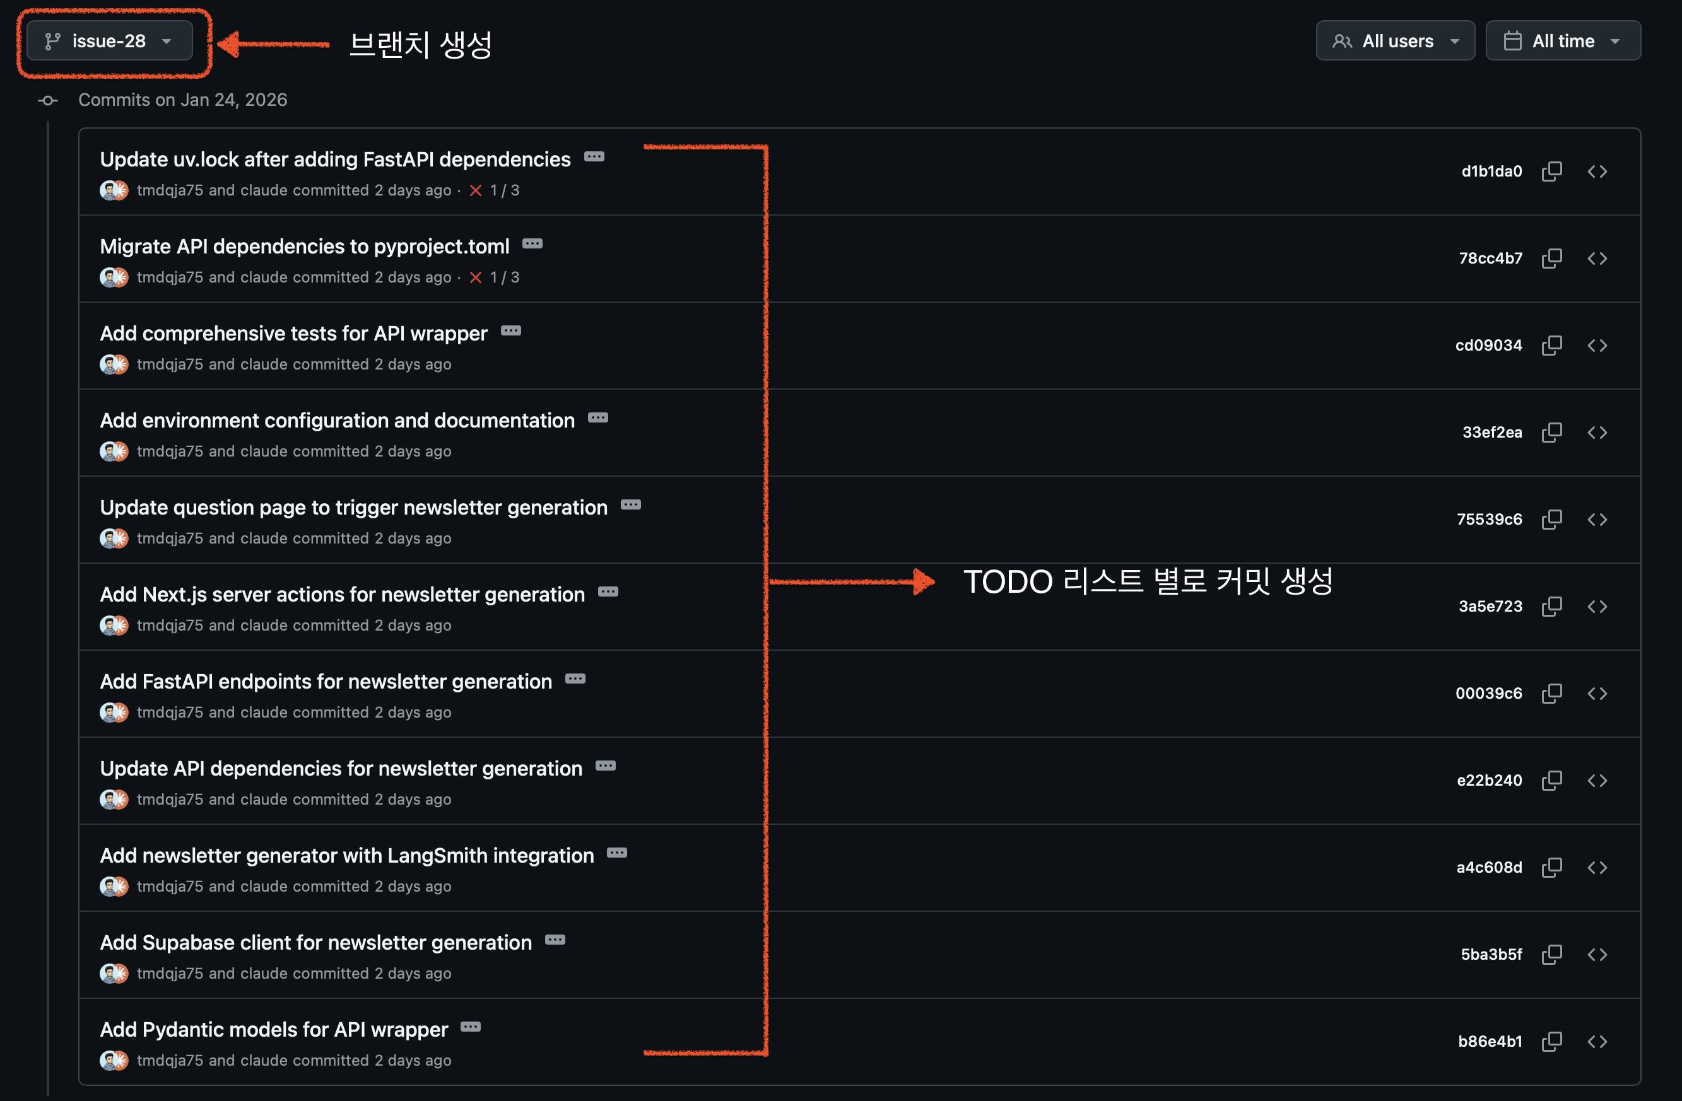Click the commit history icon beside the date heading
Image resolution: width=1682 pixels, height=1101 pixels.
coord(47,100)
